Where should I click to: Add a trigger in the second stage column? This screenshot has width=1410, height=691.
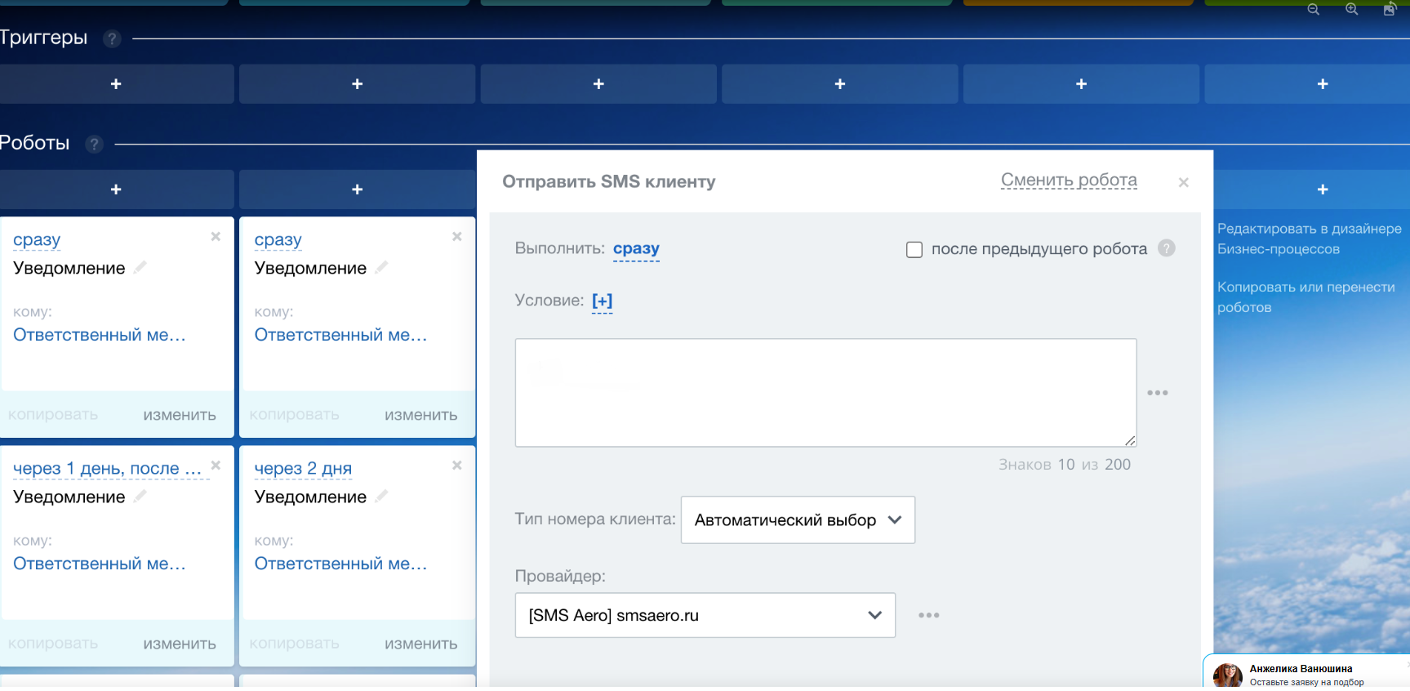point(358,84)
